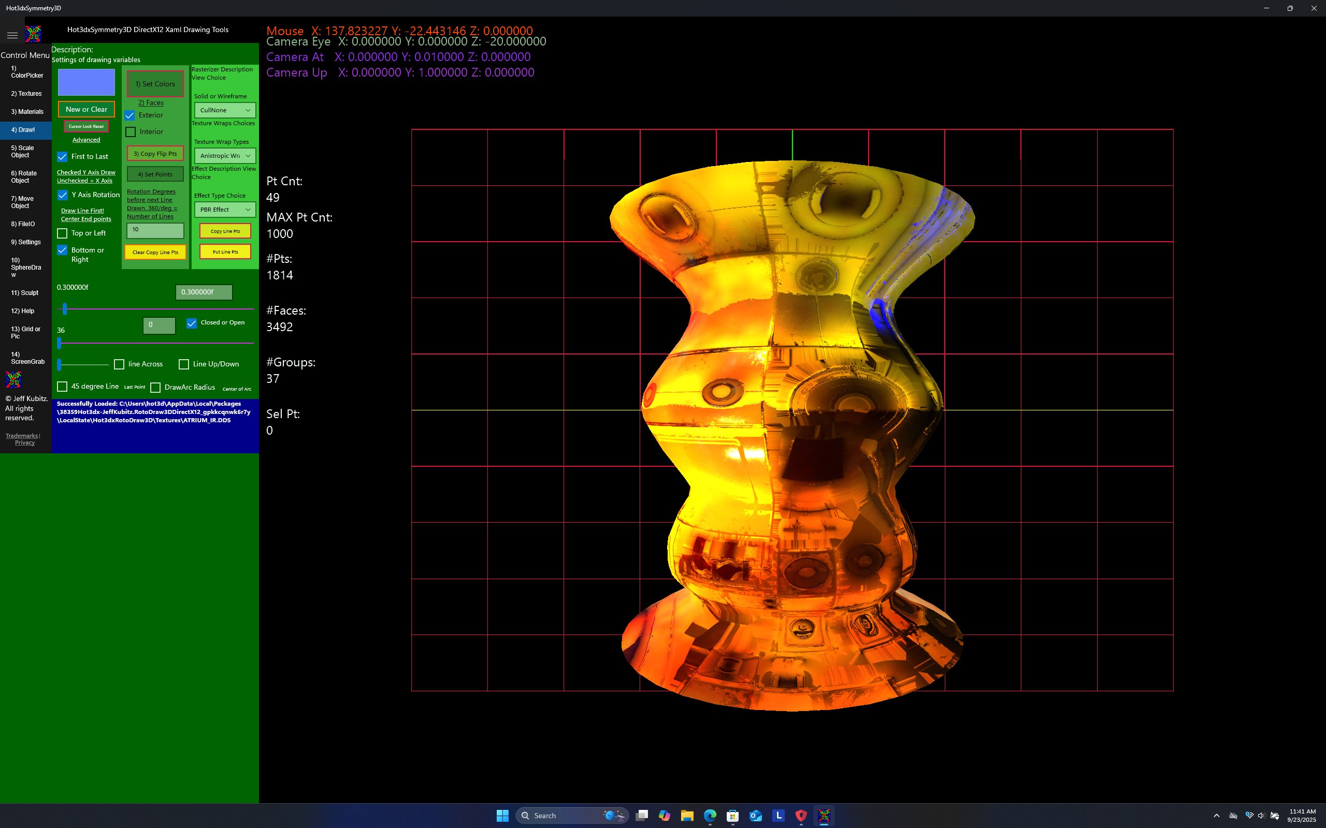The image size is (1326, 828).
Task: Uncheck Y Axis Rotation
Action: [x=63, y=195]
